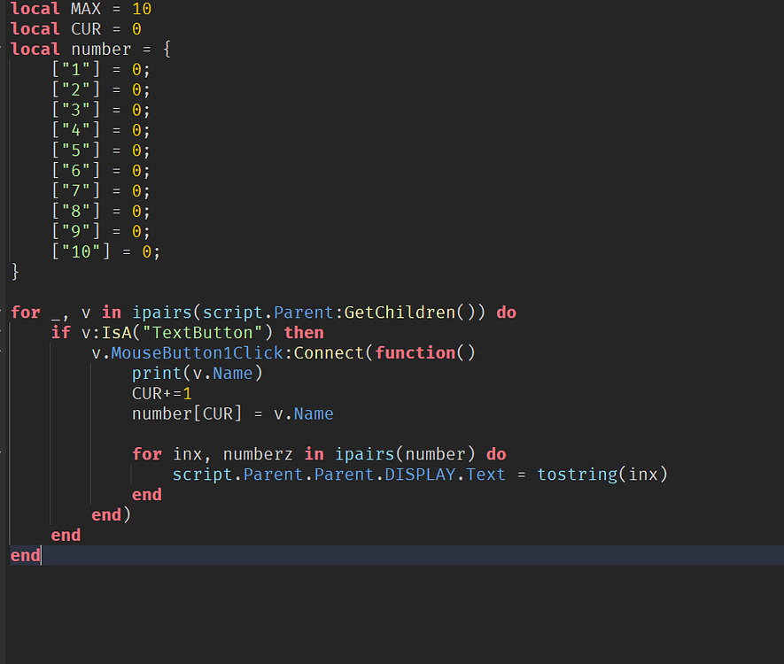This screenshot has width=784, height=664.
Task: Click the closing brace of the number table
Action: [14, 271]
